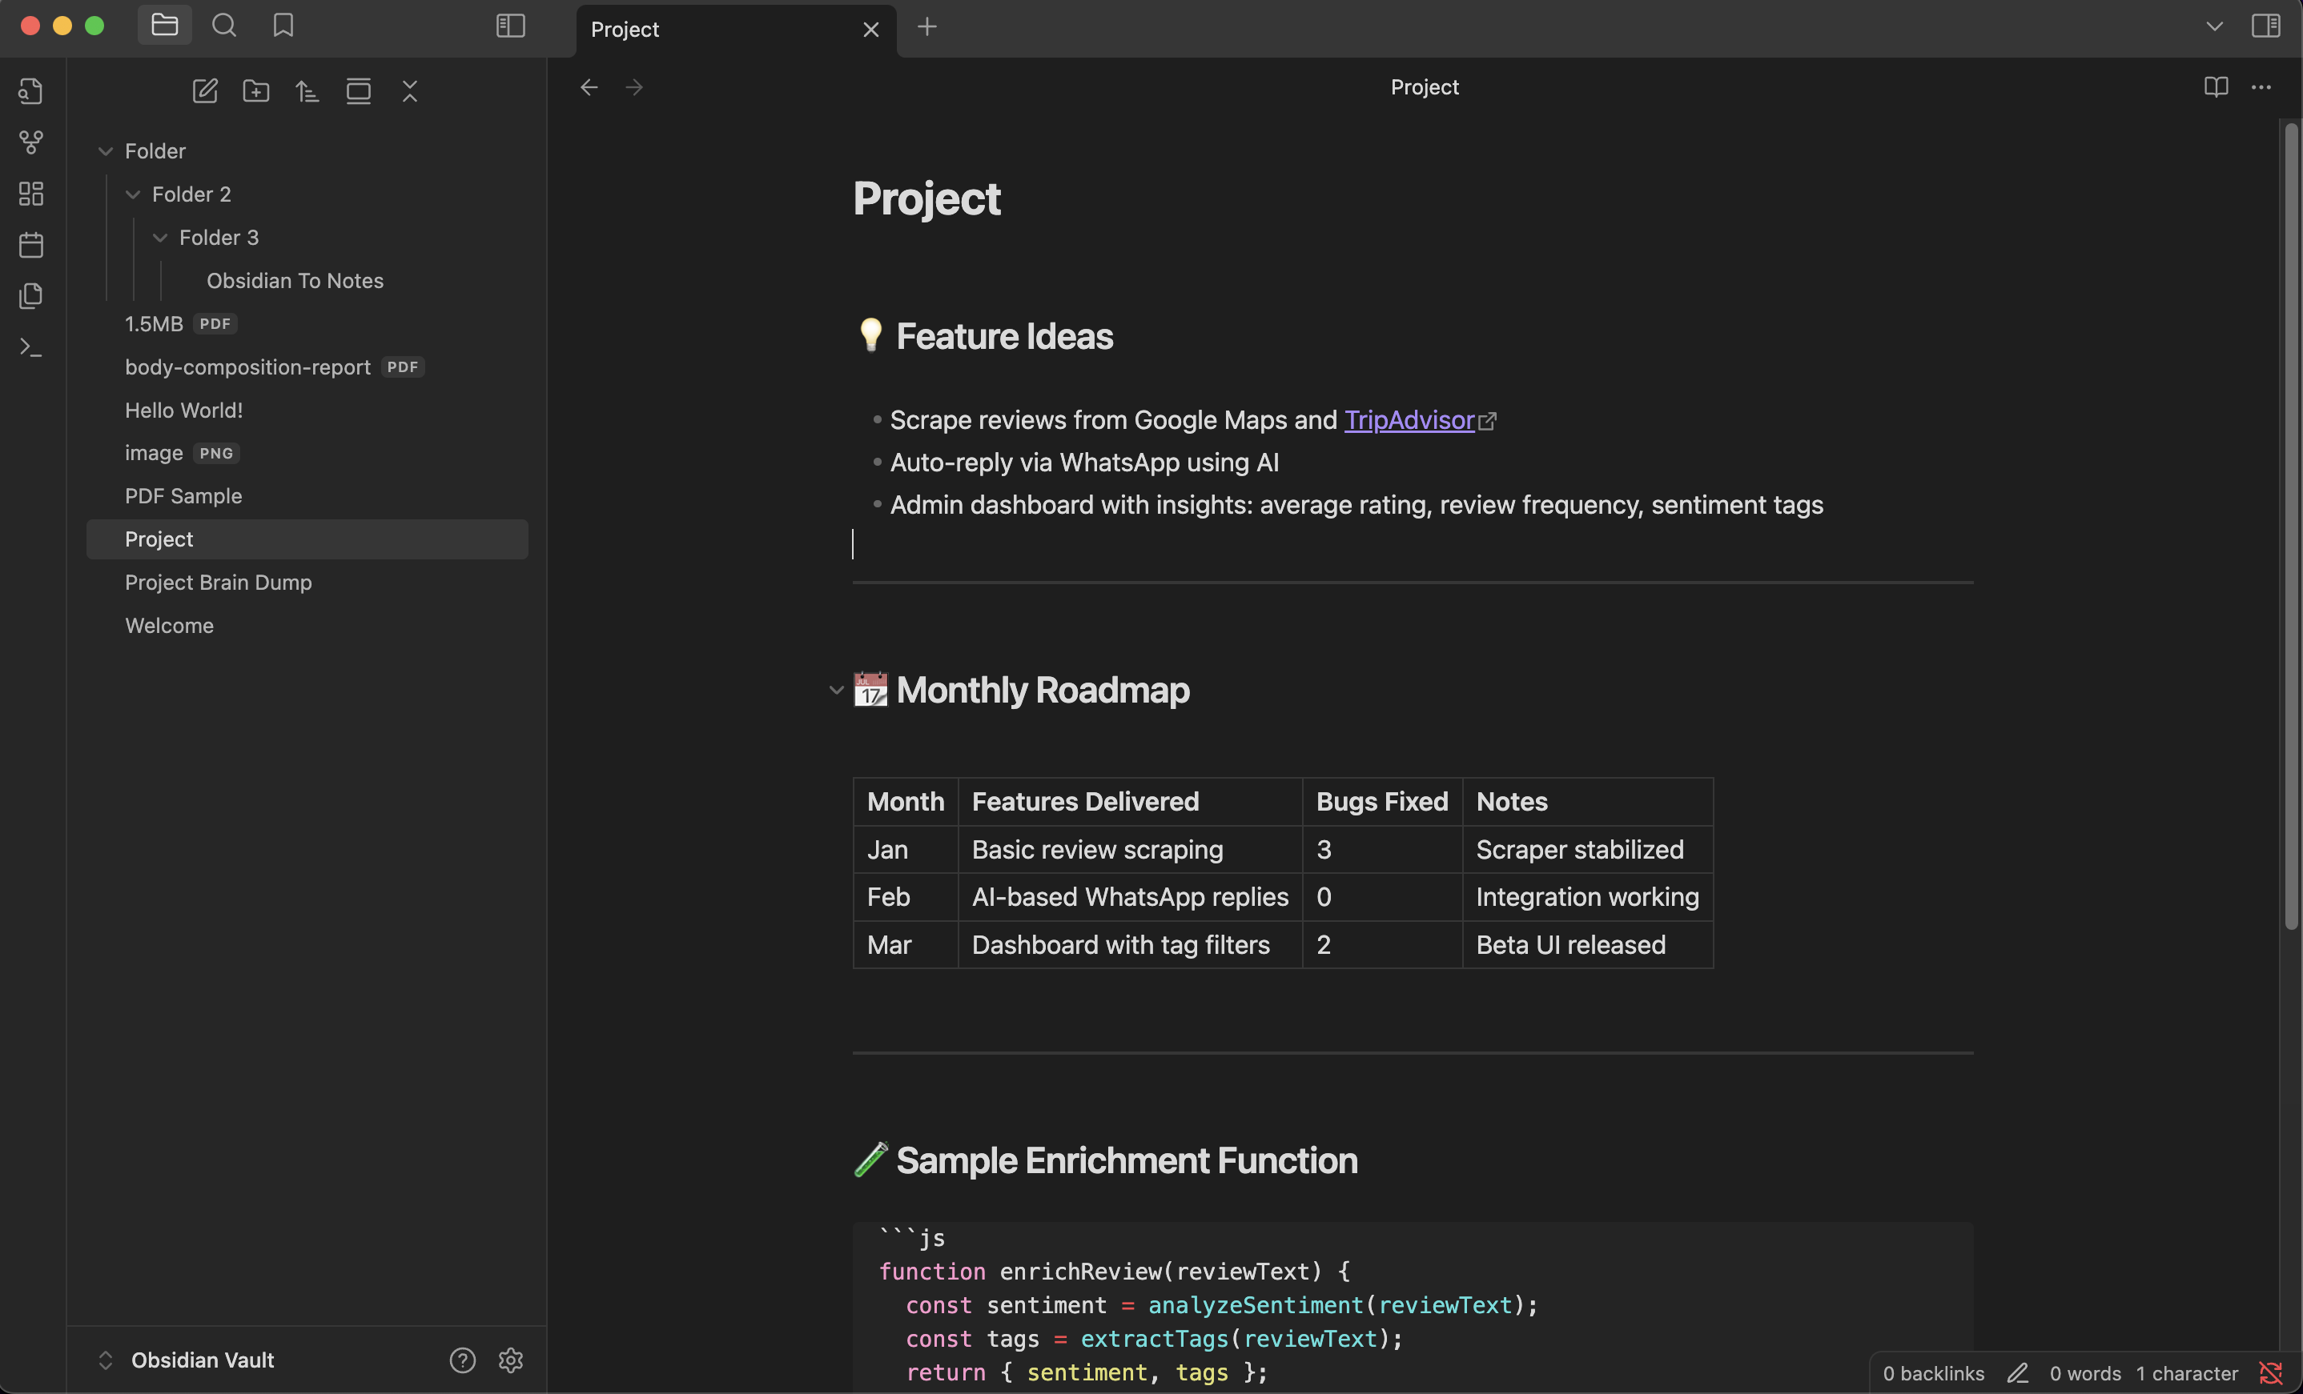
Task: Open the more options three-dots menu
Action: (2261, 87)
